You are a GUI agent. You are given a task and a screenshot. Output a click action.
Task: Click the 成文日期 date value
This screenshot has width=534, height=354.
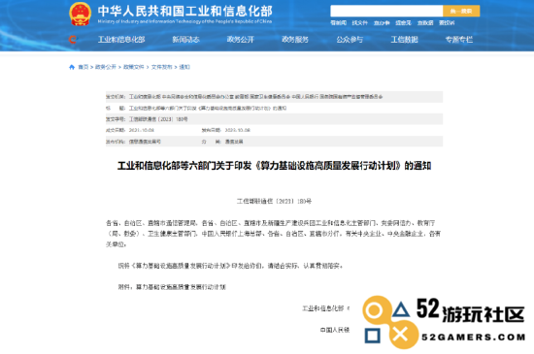[x=142, y=130]
